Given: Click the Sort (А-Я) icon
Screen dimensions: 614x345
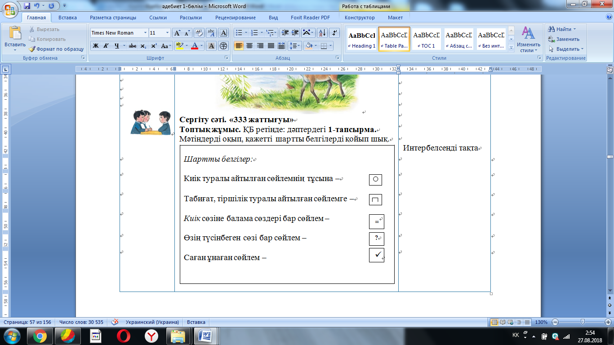Looking at the screenshot, I should tap(322, 33).
